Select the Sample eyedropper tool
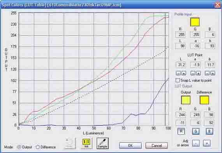This screenshot has width=222, height=153. point(102,143)
